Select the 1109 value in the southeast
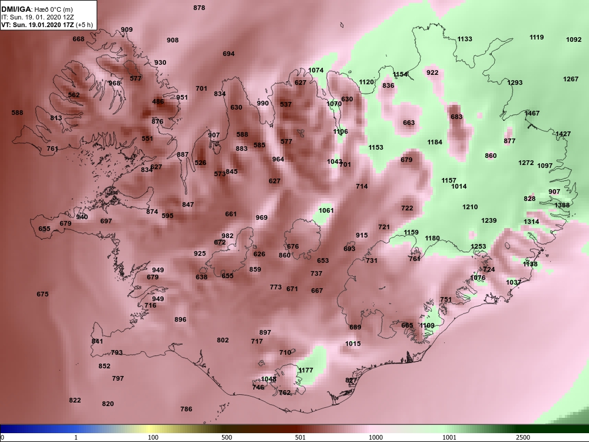This screenshot has height=442, width=589. (426, 325)
